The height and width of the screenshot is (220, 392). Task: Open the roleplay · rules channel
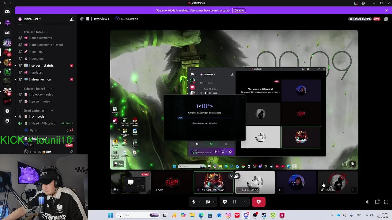[45, 94]
